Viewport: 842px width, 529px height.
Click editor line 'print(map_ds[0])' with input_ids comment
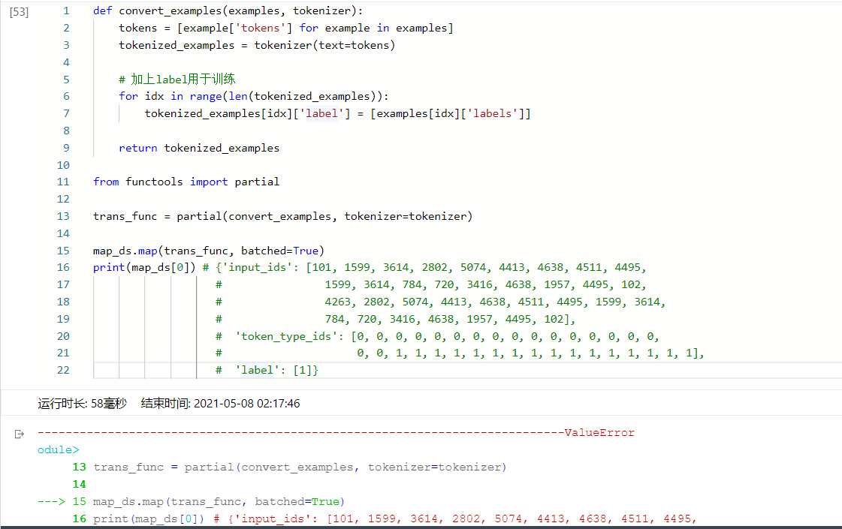click(x=370, y=267)
